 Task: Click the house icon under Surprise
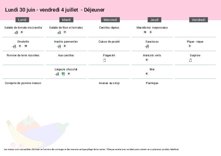point(190,60)
